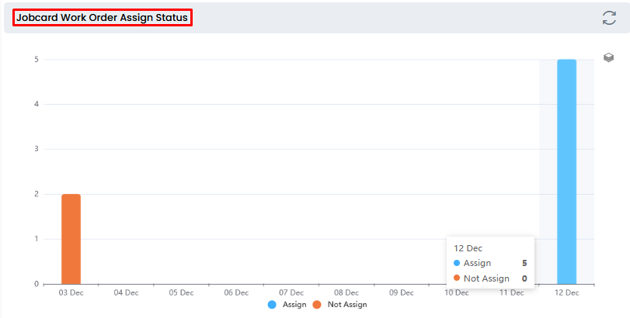Click the 08 Dec axis label
This screenshot has height=318, width=630.
[x=346, y=292]
